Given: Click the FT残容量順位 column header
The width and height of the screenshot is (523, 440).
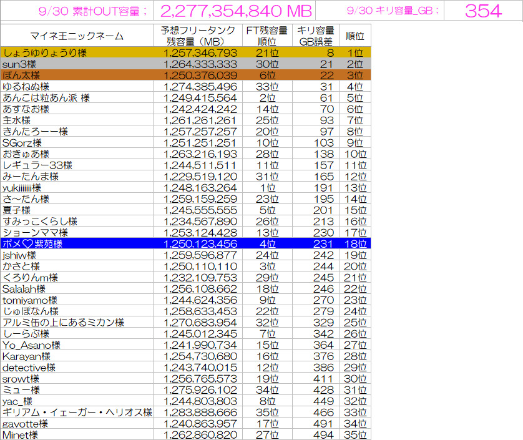Looking at the screenshot, I should [x=267, y=36].
